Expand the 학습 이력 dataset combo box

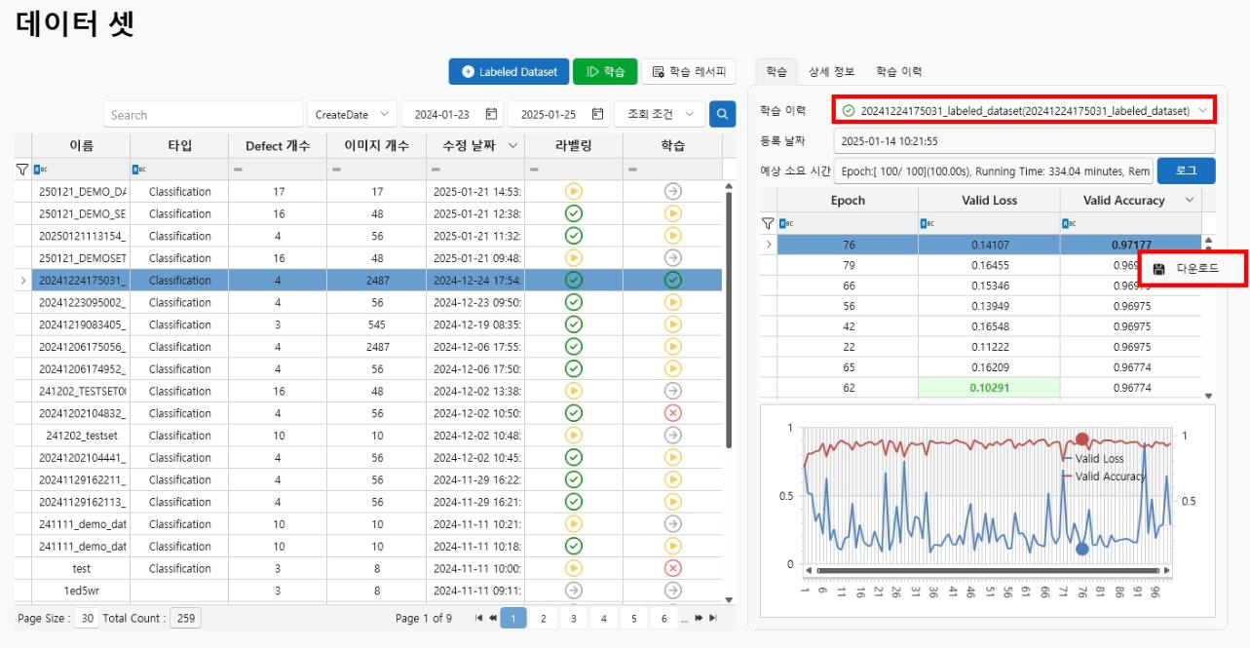(1203, 111)
